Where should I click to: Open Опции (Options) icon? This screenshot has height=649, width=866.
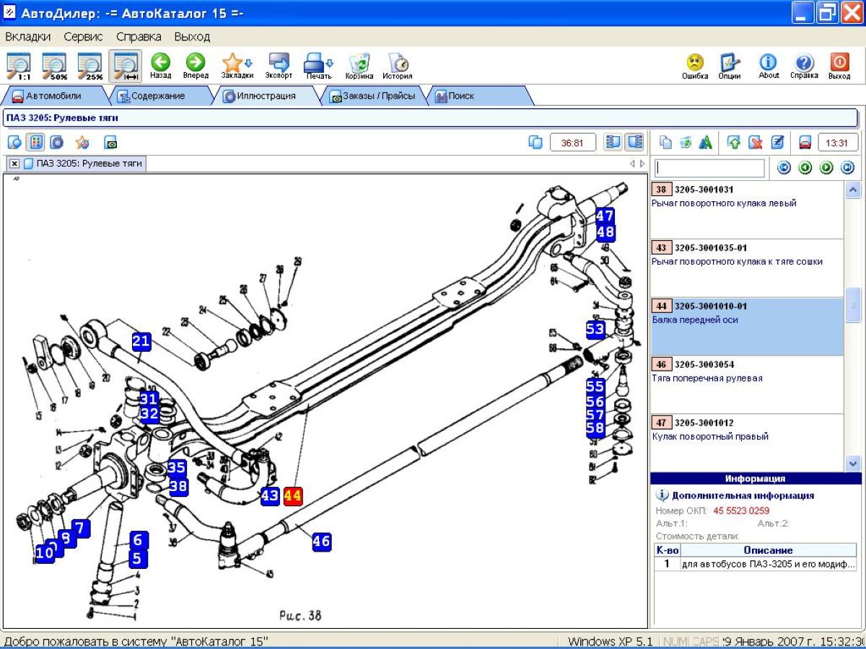coord(730,64)
